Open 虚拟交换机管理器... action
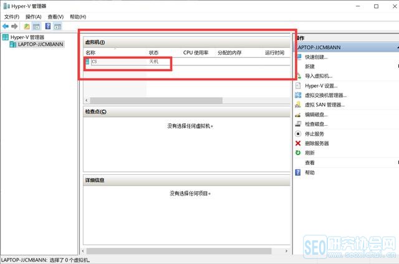The image size is (399, 264). 325,95
